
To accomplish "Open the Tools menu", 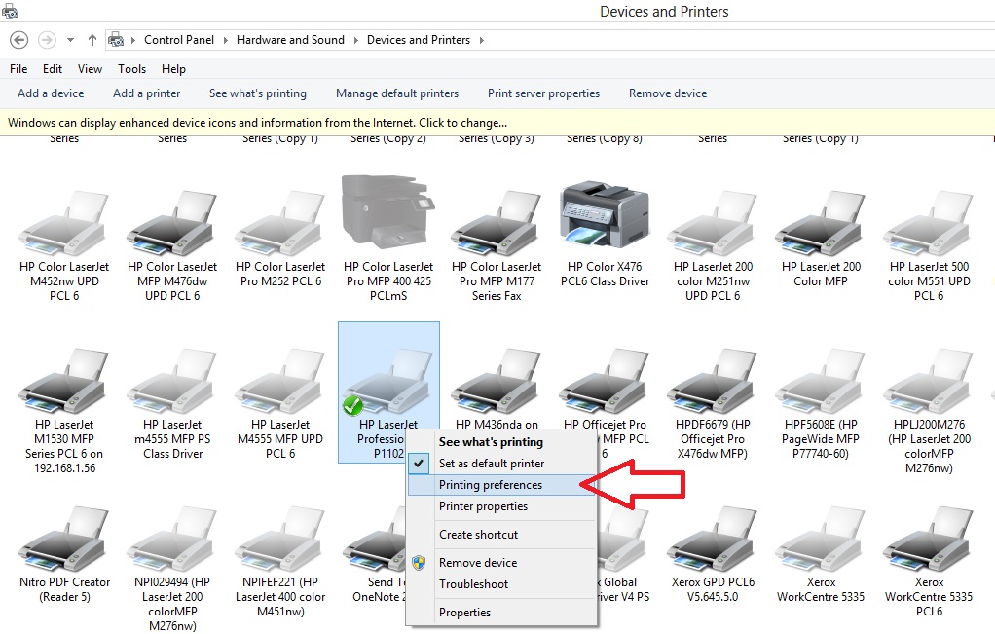I will [x=131, y=68].
